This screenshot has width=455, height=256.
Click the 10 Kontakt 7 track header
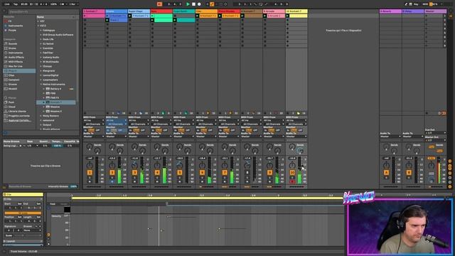pos(296,11)
